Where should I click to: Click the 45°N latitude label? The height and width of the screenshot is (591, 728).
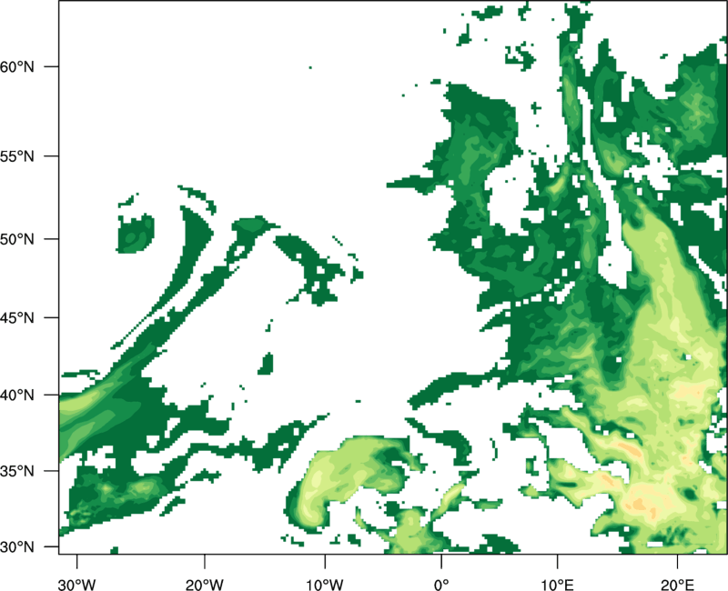(17, 317)
